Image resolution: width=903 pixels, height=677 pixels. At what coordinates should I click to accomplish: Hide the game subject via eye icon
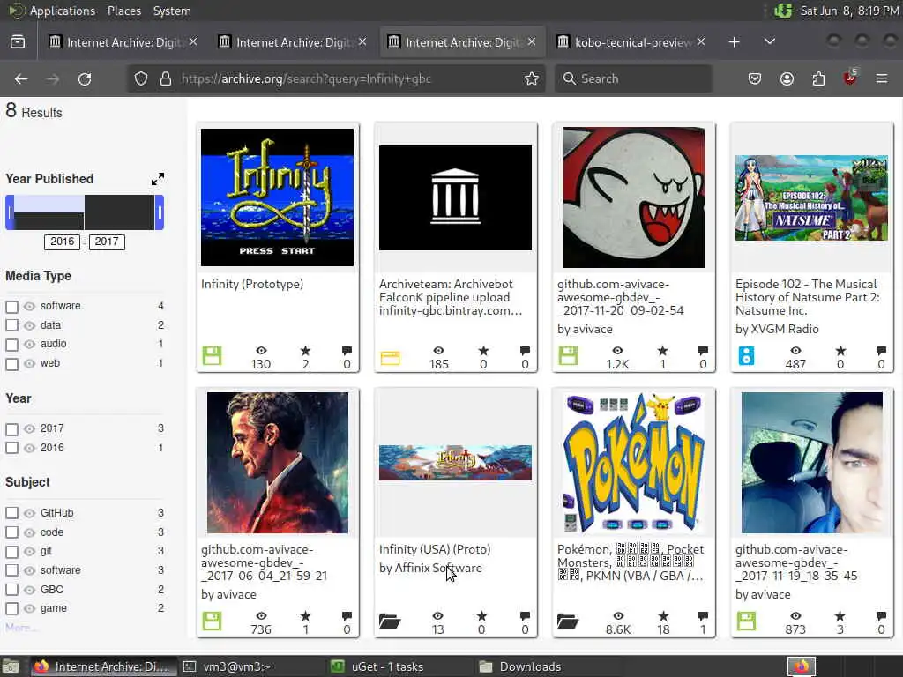pyautogui.click(x=29, y=608)
